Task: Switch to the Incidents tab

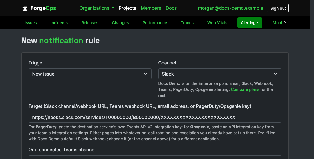Action: tap(59, 23)
